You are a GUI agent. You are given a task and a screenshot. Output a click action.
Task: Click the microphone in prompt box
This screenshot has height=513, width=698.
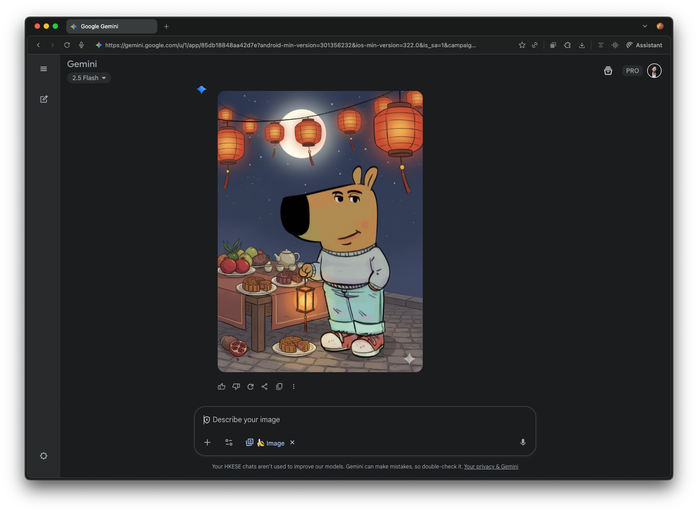(x=523, y=442)
